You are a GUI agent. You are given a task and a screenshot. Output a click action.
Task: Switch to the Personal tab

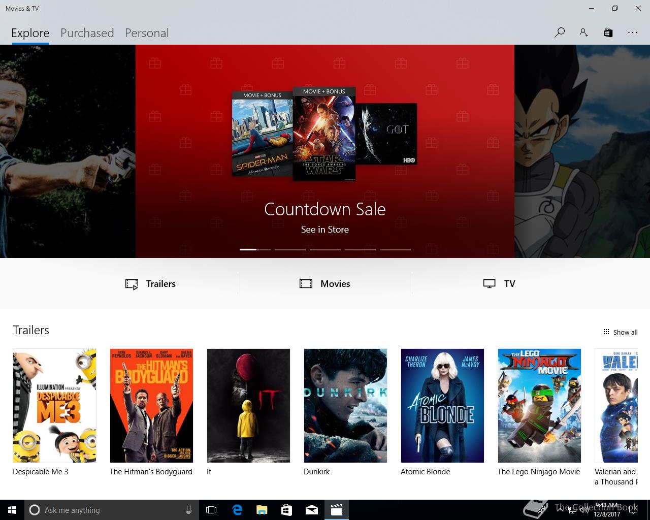pos(147,33)
